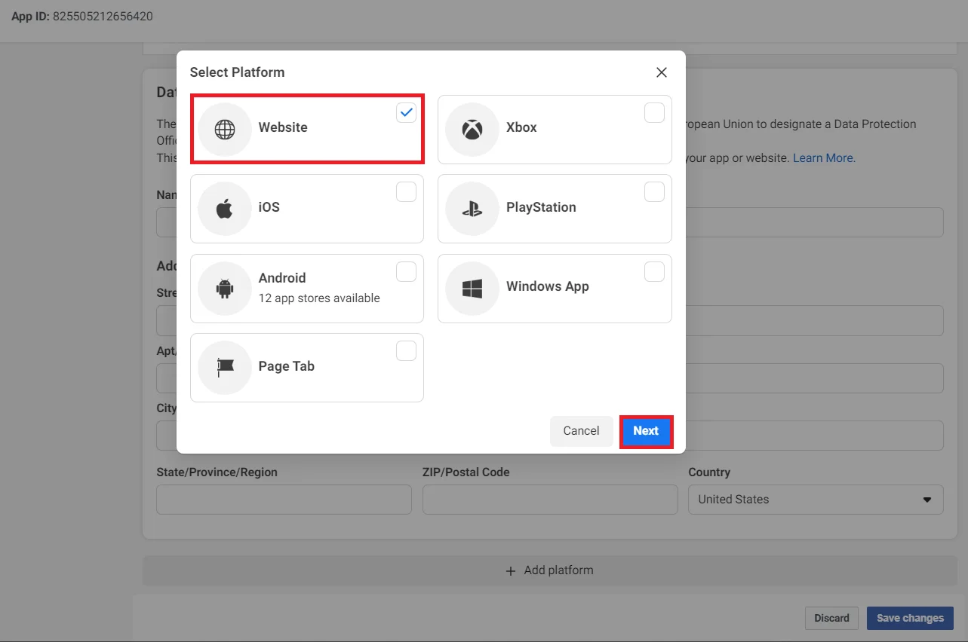Click the ZIP/Postal Code input field
The height and width of the screenshot is (642, 968).
pyautogui.click(x=550, y=500)
